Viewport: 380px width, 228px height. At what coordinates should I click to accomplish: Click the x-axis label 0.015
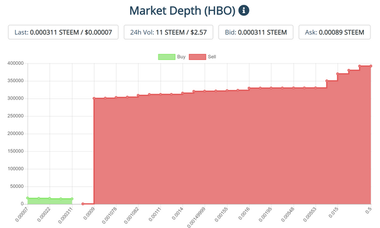pos(333,212)
